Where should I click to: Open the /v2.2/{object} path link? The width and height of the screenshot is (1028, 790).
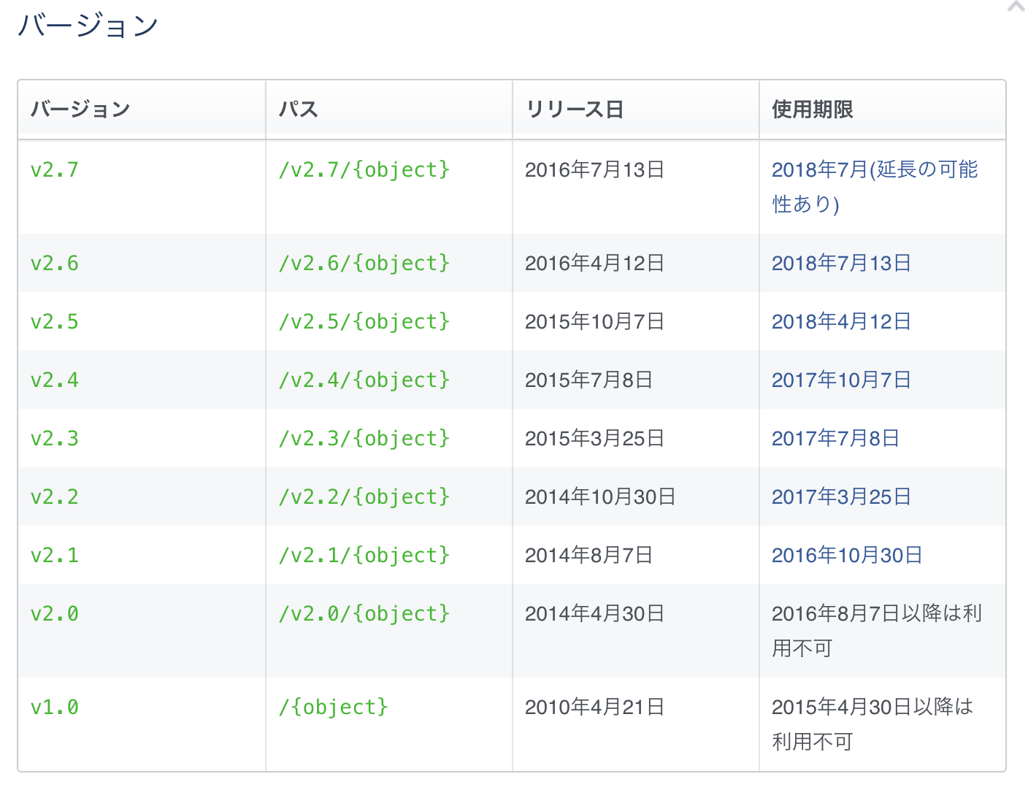coord(364,497)
